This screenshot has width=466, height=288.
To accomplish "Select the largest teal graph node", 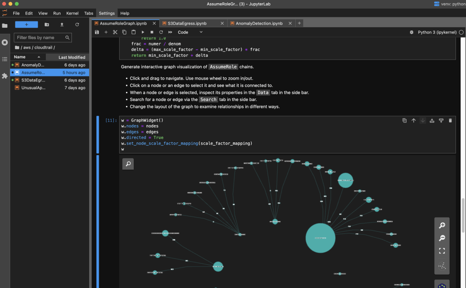I will click(320, 238).
